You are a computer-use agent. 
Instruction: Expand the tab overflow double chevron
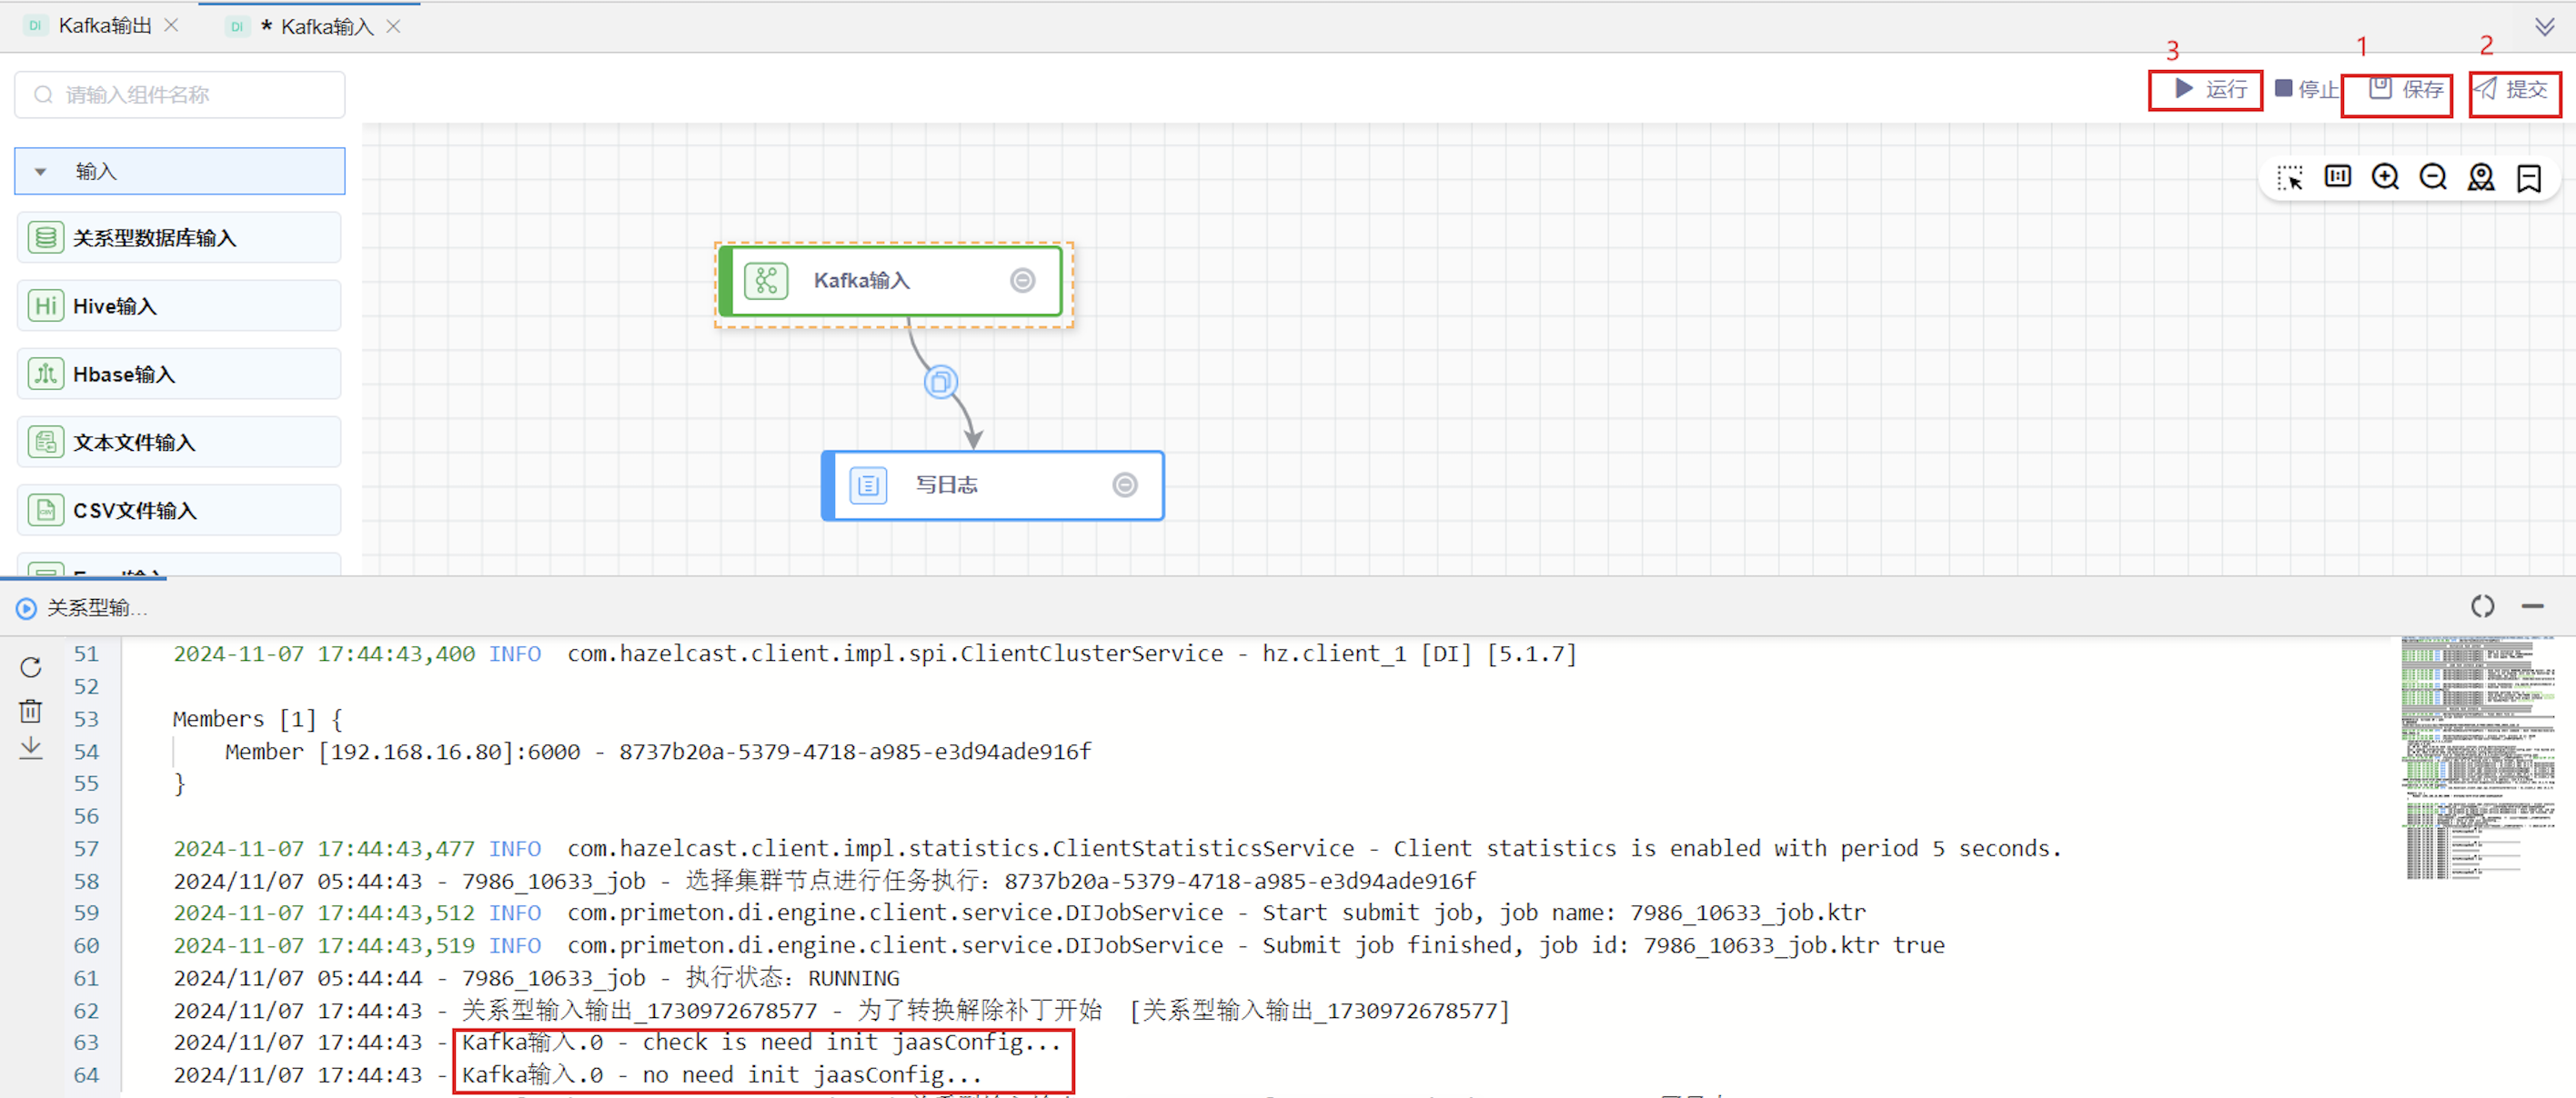point(2544,27)
